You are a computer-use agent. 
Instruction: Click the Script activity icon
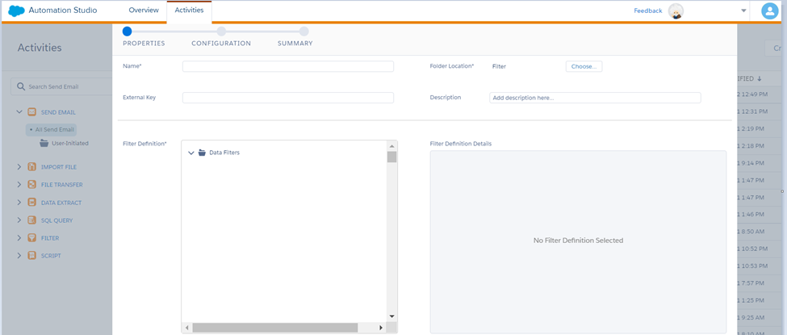(32, 256)
